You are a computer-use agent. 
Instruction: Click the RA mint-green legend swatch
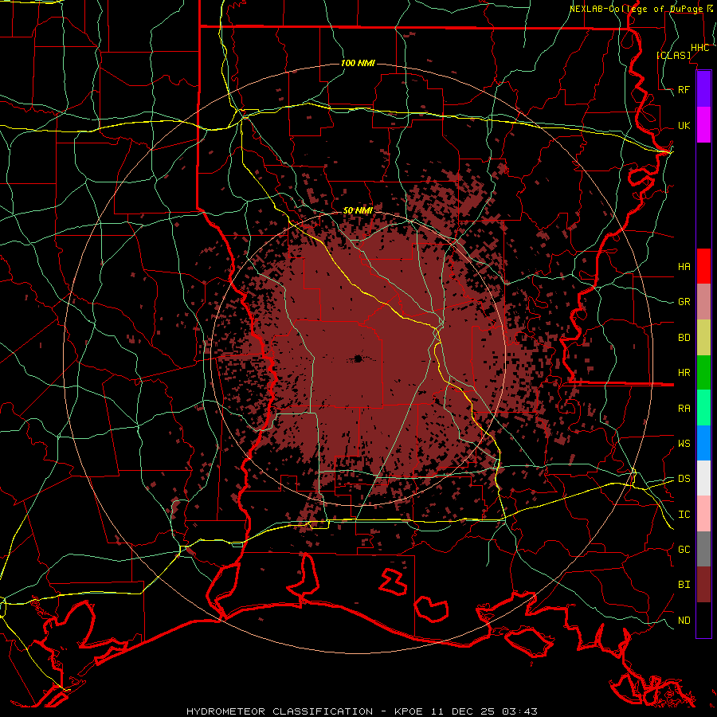click(703, 408)
